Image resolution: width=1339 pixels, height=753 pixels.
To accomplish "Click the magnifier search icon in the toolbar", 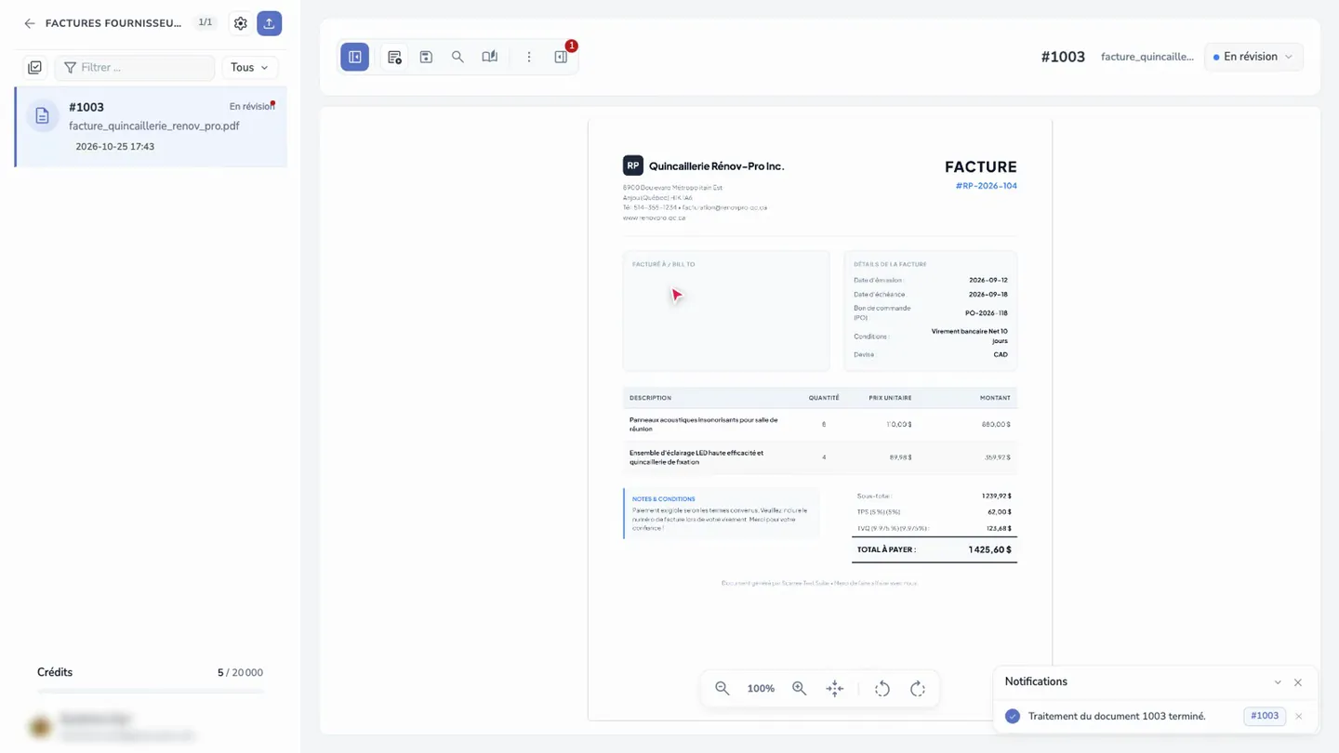I will (457, 57).
